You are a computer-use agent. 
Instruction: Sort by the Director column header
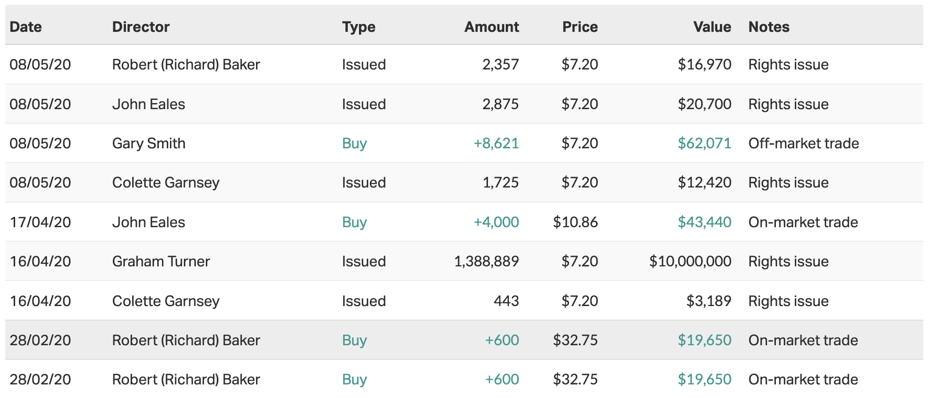pos(141,27)
